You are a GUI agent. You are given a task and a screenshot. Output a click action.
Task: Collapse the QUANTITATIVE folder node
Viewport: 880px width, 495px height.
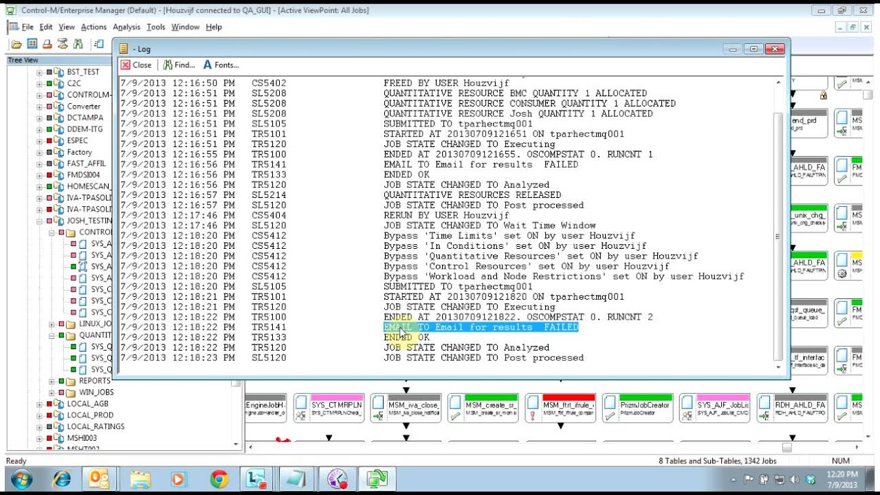[51, 335]
